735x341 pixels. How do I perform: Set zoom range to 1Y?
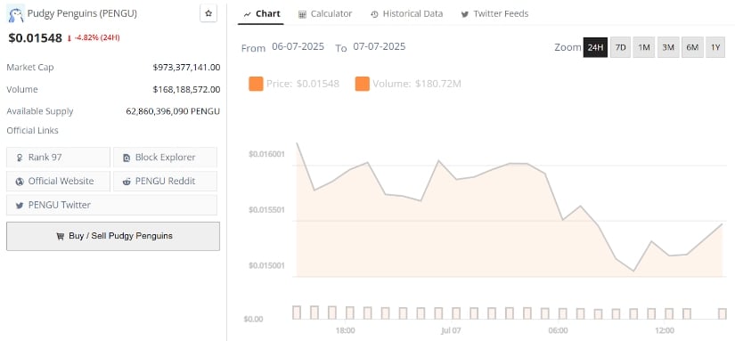coord(715,47)
